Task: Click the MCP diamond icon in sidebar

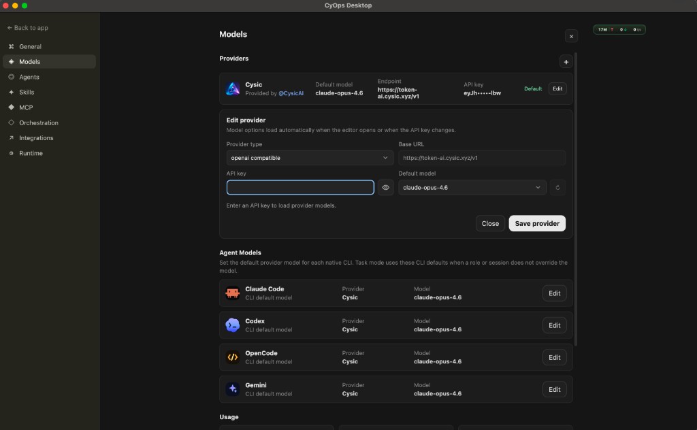Action: point(11,107)
